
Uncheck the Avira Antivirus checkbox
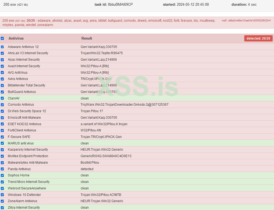(x=2, y=79)
